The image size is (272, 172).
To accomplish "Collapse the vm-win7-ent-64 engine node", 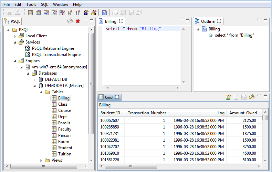I will coord(21,67).
